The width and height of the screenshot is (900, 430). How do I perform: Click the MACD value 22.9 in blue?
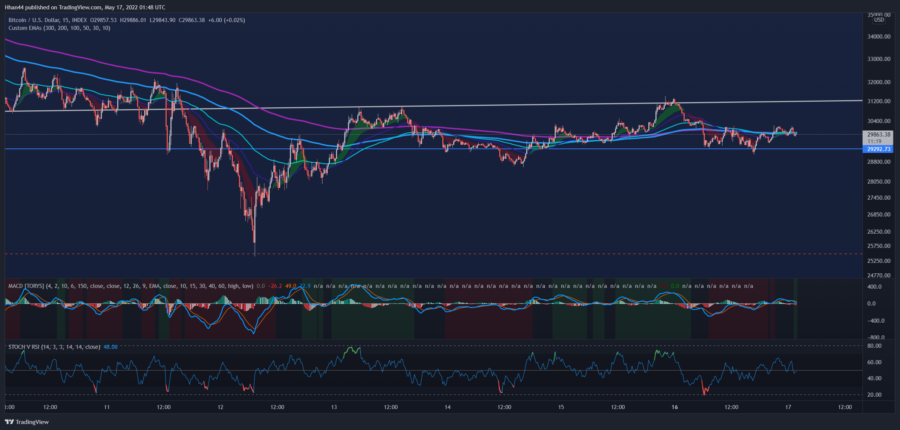305,286
